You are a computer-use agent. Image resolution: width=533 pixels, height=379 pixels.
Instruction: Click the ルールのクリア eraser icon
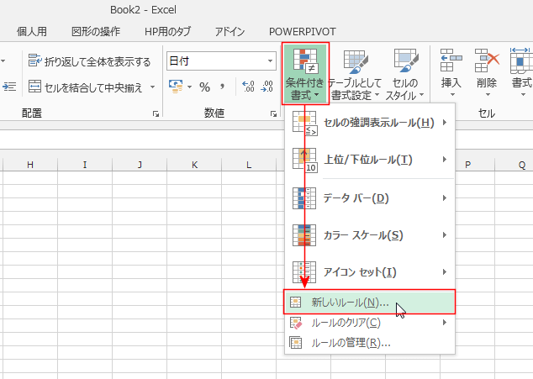point(296,323)
